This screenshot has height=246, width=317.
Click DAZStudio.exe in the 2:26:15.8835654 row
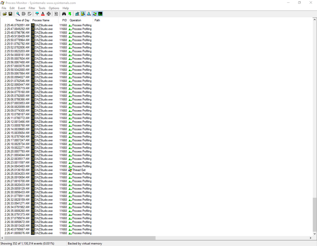point(44,133)
